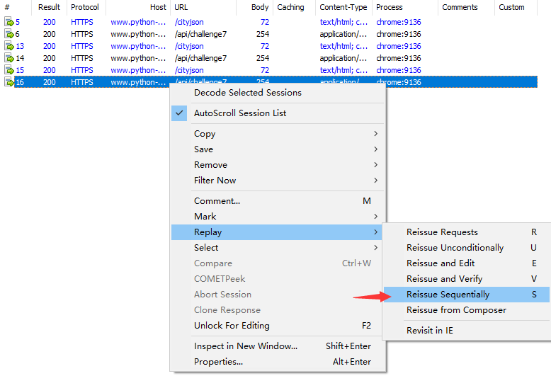This screenshot has width=551, height=376.
Task: Click session 13 row icon
Action: (9, 46)
